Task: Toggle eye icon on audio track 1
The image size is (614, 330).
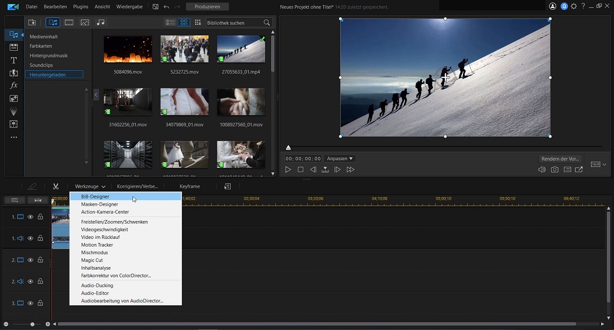Action: pos(30,238)
